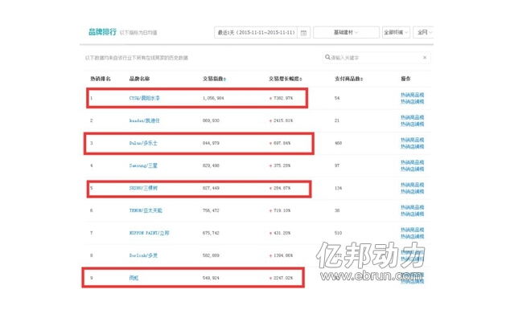This screenshot has height=310, width=510.
Task: Expand the 基础建材 category dropdown
Action: point(346,32)
